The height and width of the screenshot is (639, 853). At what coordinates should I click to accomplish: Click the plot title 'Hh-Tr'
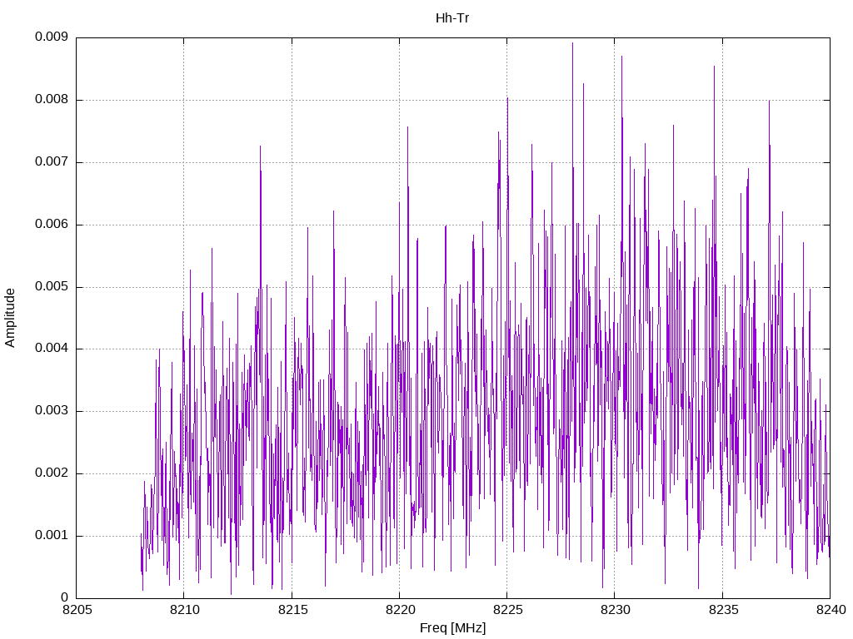[452, 18]
